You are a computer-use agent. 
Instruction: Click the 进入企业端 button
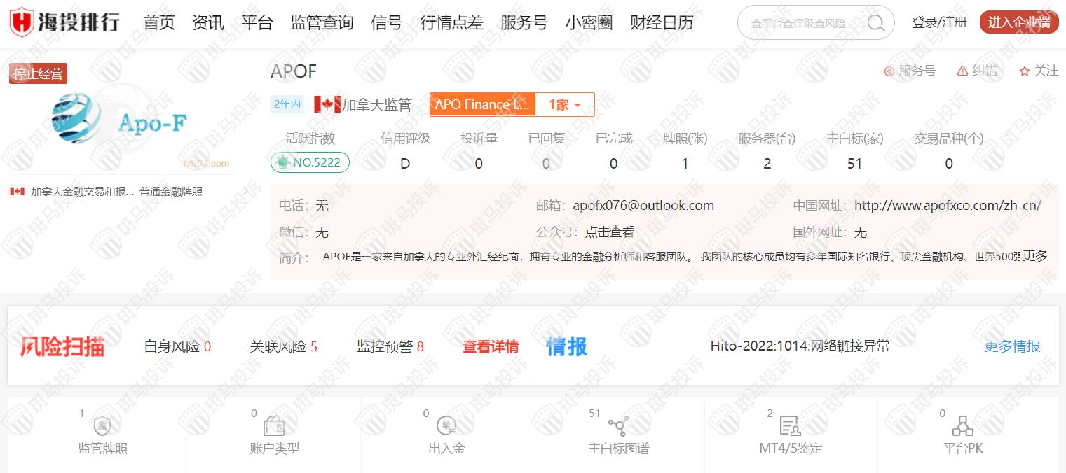[x=1018, y=22]
